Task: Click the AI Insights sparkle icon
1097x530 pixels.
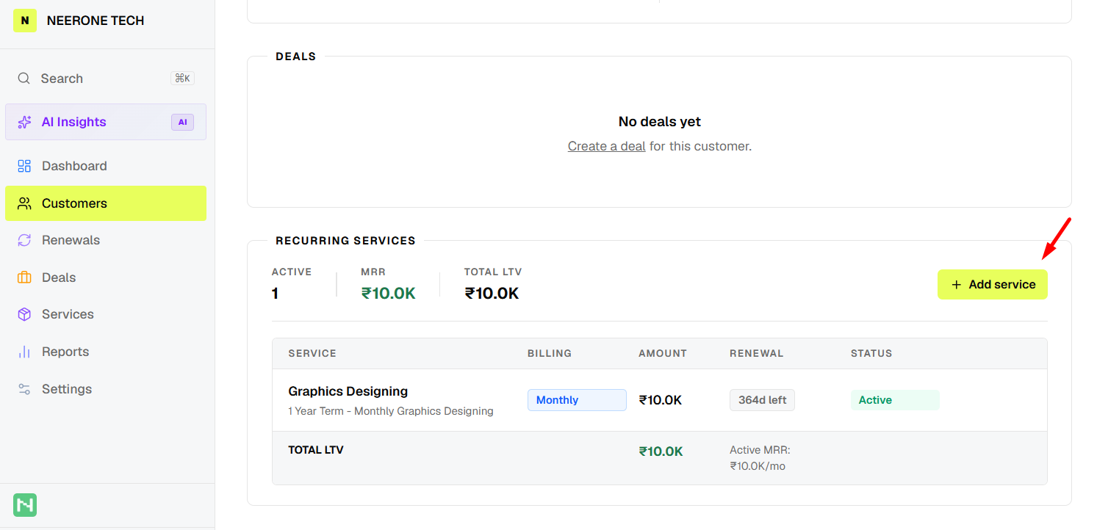Action: [24, 122]
